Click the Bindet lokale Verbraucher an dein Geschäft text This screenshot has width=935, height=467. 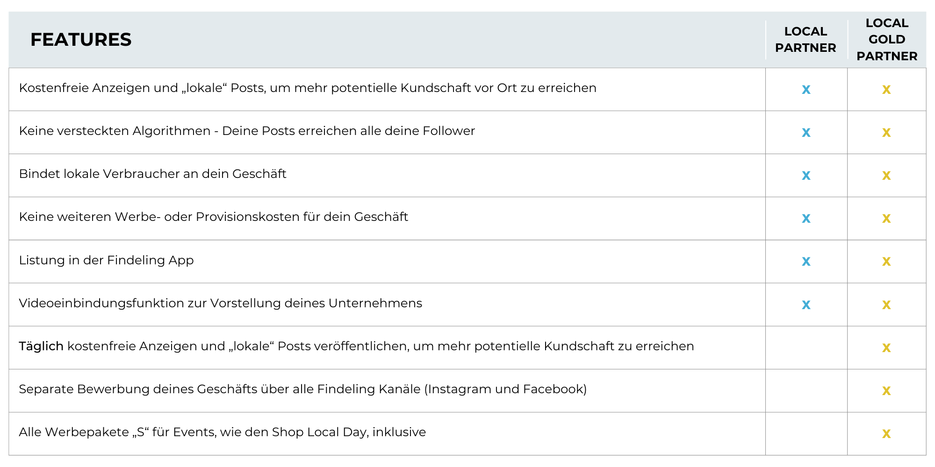click(152, 174)
